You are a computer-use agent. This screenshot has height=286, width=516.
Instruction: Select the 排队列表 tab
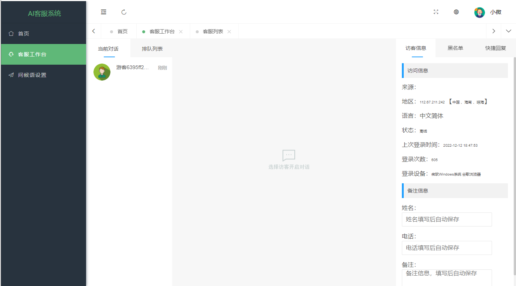point(152,48)
